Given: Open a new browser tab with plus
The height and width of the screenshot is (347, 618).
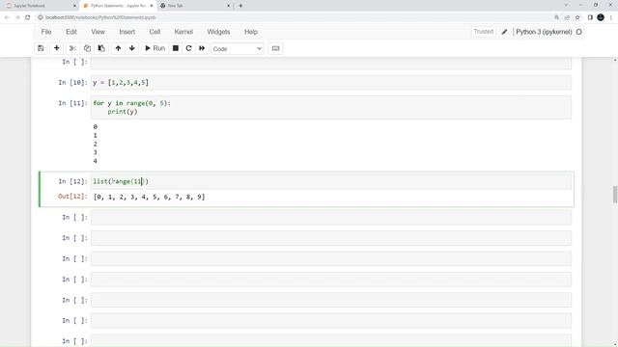Looking at the screenshot, I should pos(240,6).
